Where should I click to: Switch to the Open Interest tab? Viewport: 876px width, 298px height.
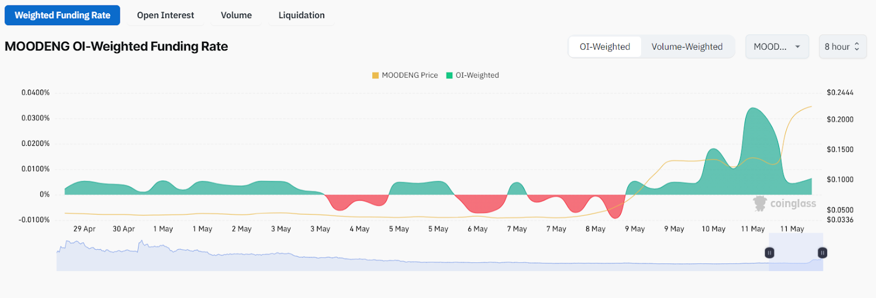(x=165, y=15)
